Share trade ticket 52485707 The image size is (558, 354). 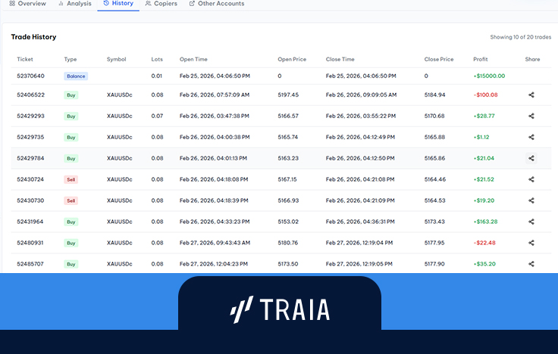coord(531,264)
